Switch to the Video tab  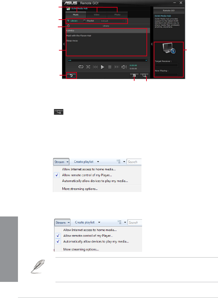coord(97,15)
